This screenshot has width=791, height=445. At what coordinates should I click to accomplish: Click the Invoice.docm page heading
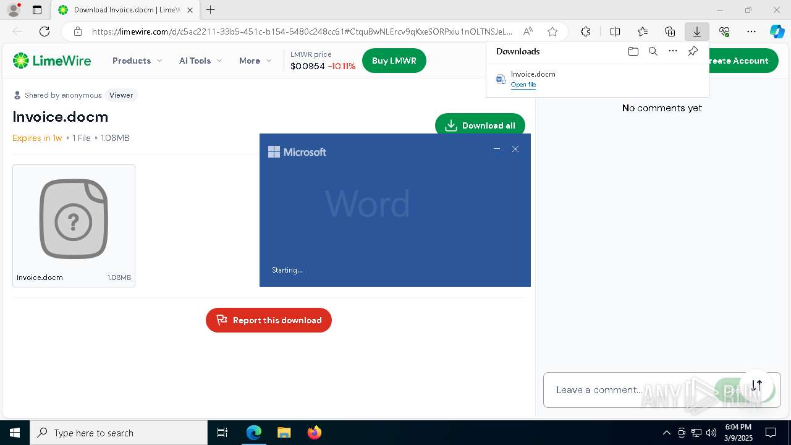coord(61,117)
